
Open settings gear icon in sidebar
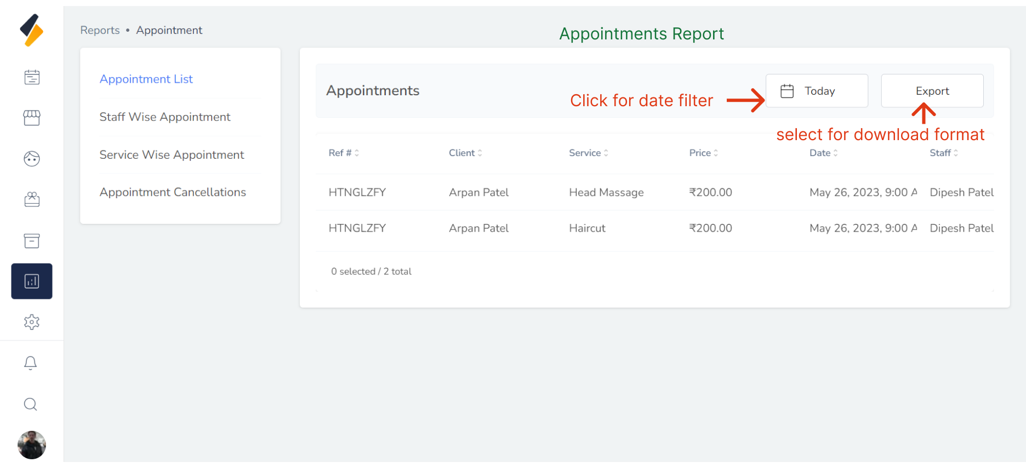[32, 322]
